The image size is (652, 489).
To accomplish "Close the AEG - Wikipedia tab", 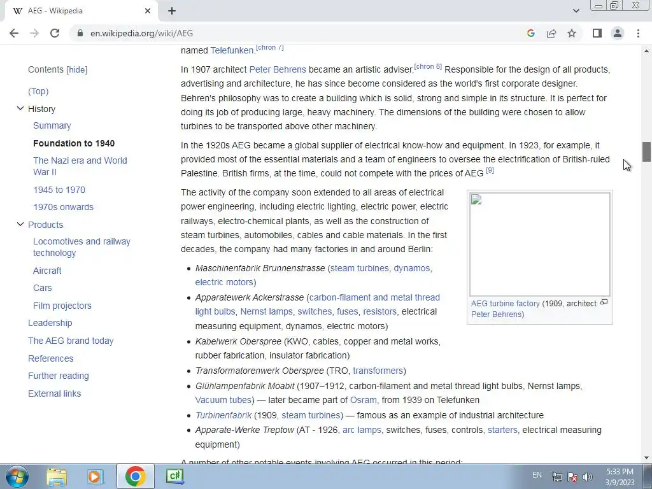I will click(148, 11).
